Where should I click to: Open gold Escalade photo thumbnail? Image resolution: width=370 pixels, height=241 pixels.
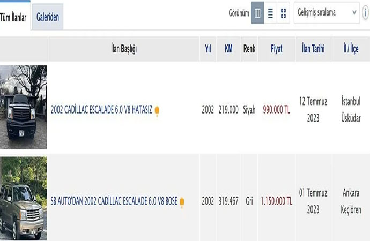tap(24, 198)
